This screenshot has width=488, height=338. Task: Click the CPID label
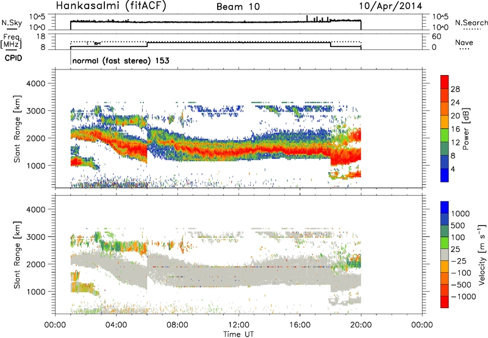13,58
